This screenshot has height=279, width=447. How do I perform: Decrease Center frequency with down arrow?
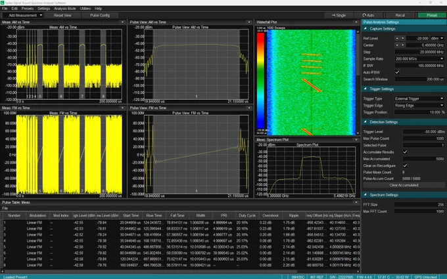[x=402, y=45]
